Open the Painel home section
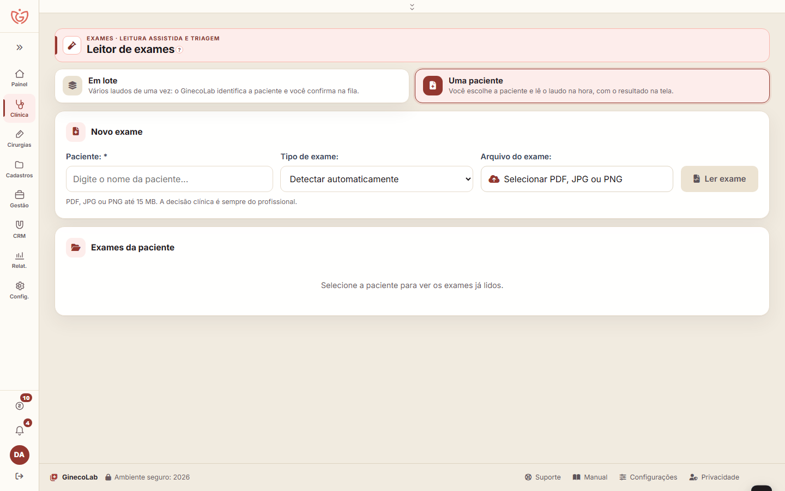The image size is (785, 491). [x=20, y=78]
